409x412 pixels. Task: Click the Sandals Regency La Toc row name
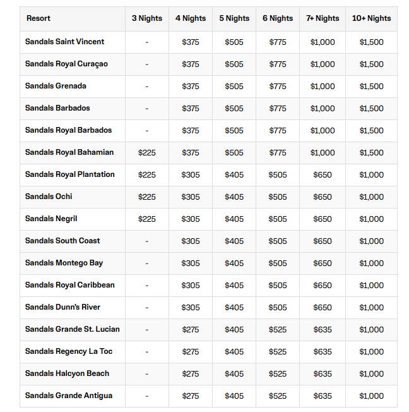point(69,351)
